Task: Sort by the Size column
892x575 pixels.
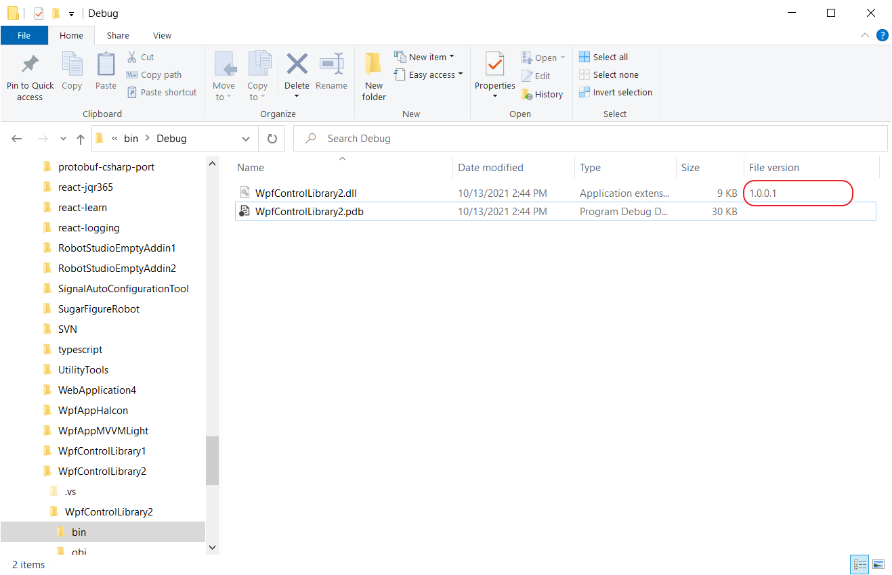Action: [x=709, y=167]
